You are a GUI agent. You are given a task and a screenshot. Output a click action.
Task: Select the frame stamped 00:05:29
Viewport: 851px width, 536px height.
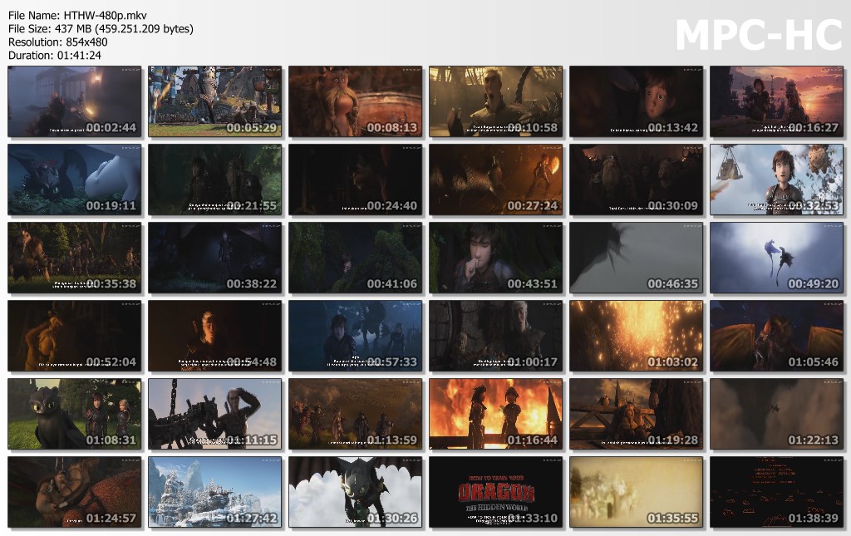[x=215, y=101]
